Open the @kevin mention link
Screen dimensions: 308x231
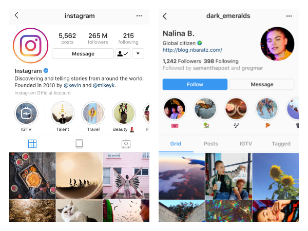click(72, 85)
